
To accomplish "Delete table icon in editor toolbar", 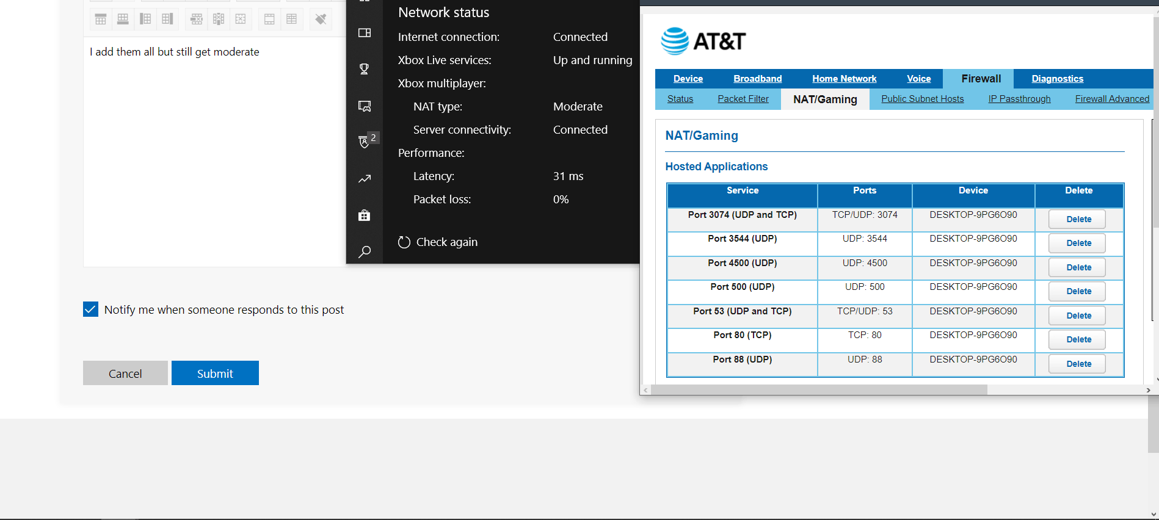I will [x=241, y=19].
